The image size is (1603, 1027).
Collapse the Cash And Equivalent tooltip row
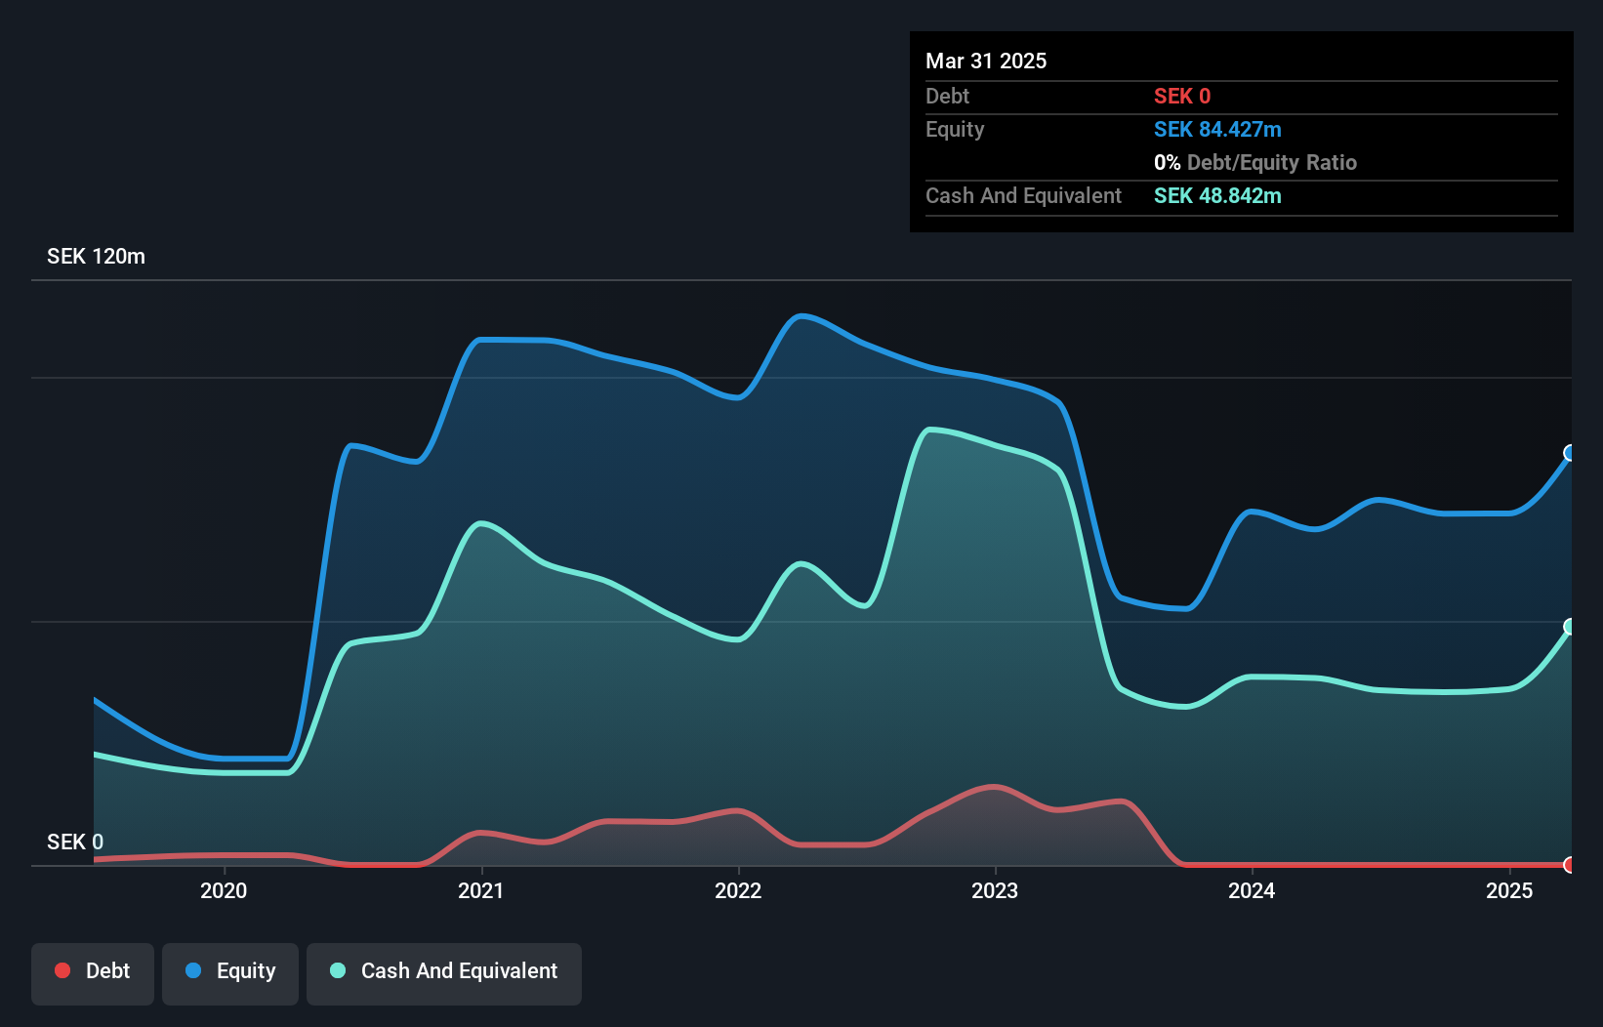click(1023, 195)
